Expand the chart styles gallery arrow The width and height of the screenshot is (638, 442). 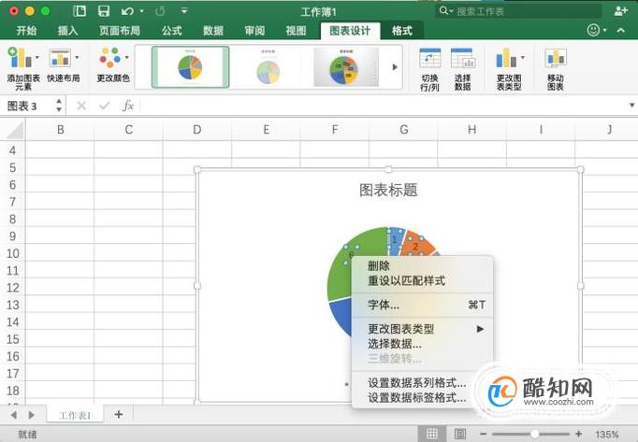click(394, 67)
